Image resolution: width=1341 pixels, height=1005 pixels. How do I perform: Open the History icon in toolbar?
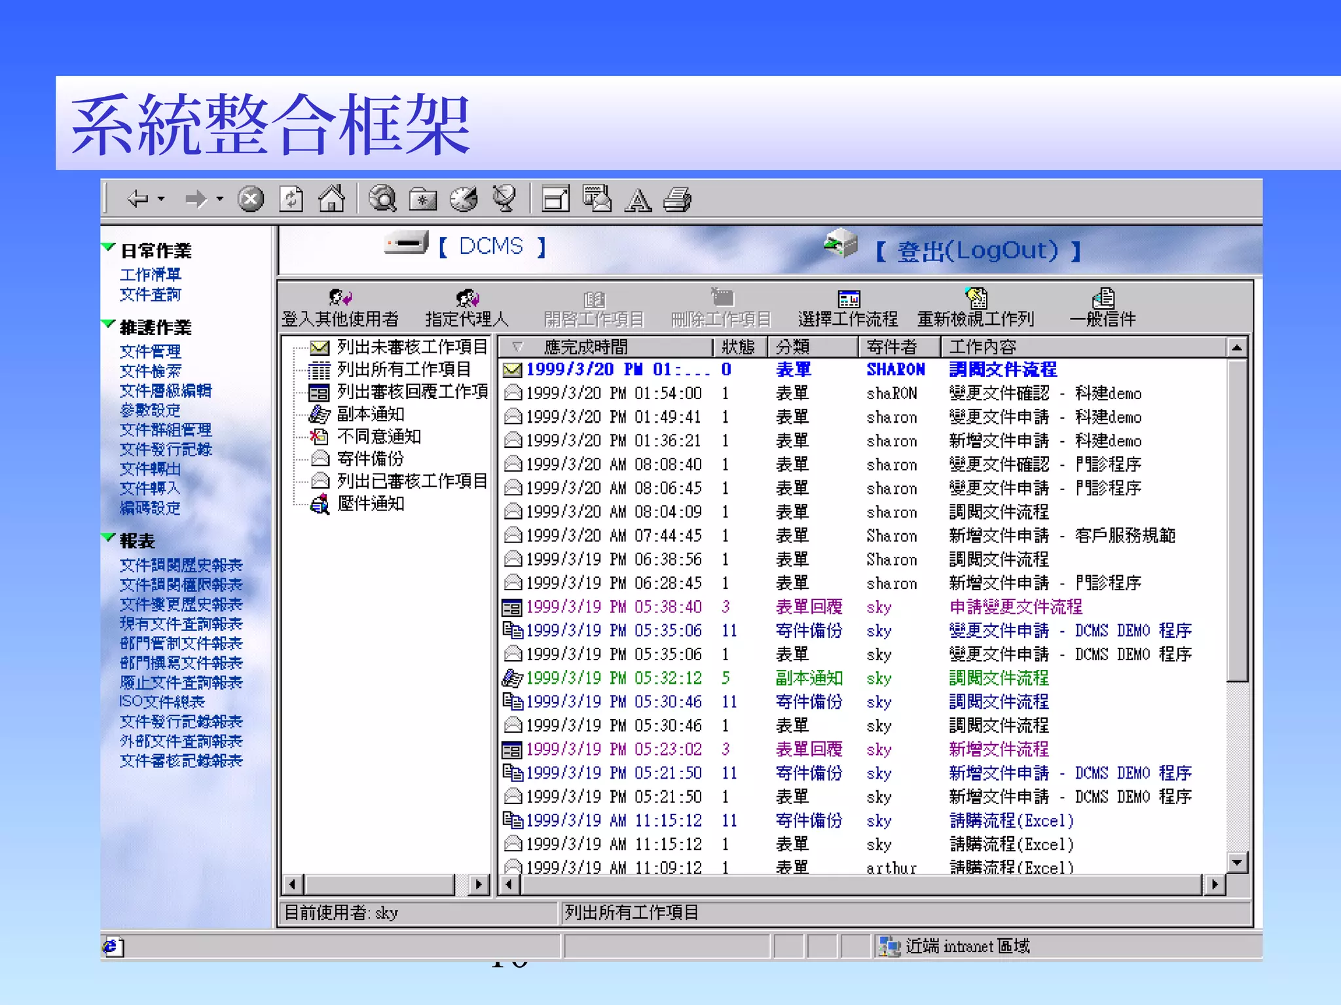click(x=464, y=199)
